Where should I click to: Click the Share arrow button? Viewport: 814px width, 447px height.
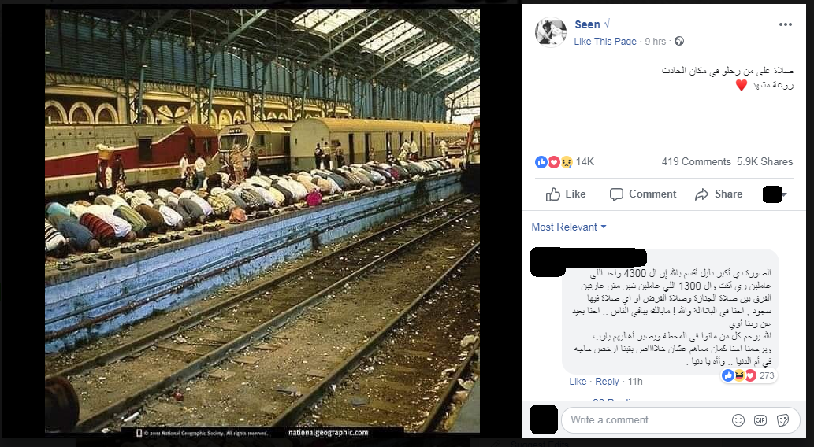point(719,194)
